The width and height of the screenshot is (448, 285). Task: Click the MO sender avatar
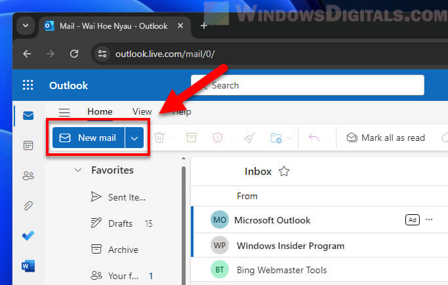220,219
